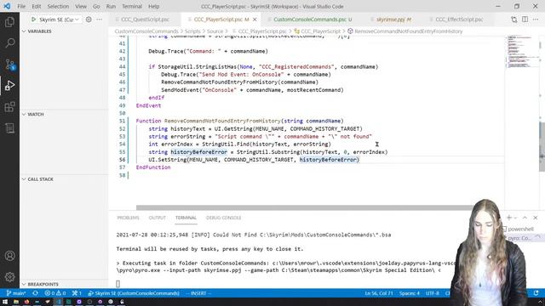Open the sixth activity bar icon below Extensions
Viewport: 545px width, 306px height.
tap(9, 128)
